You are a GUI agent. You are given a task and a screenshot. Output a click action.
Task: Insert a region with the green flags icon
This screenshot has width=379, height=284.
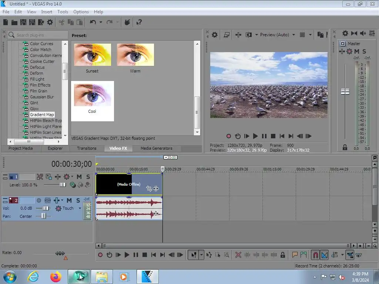coord(303,255)
